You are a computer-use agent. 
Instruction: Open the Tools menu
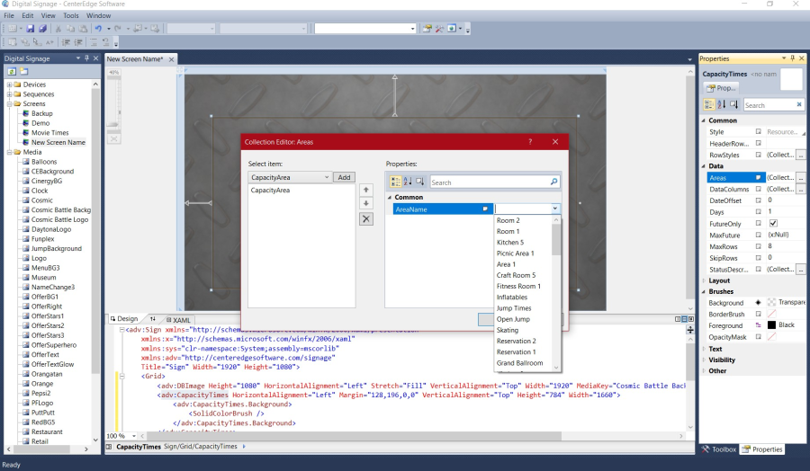pyautogui.click(x=70, y=15)
